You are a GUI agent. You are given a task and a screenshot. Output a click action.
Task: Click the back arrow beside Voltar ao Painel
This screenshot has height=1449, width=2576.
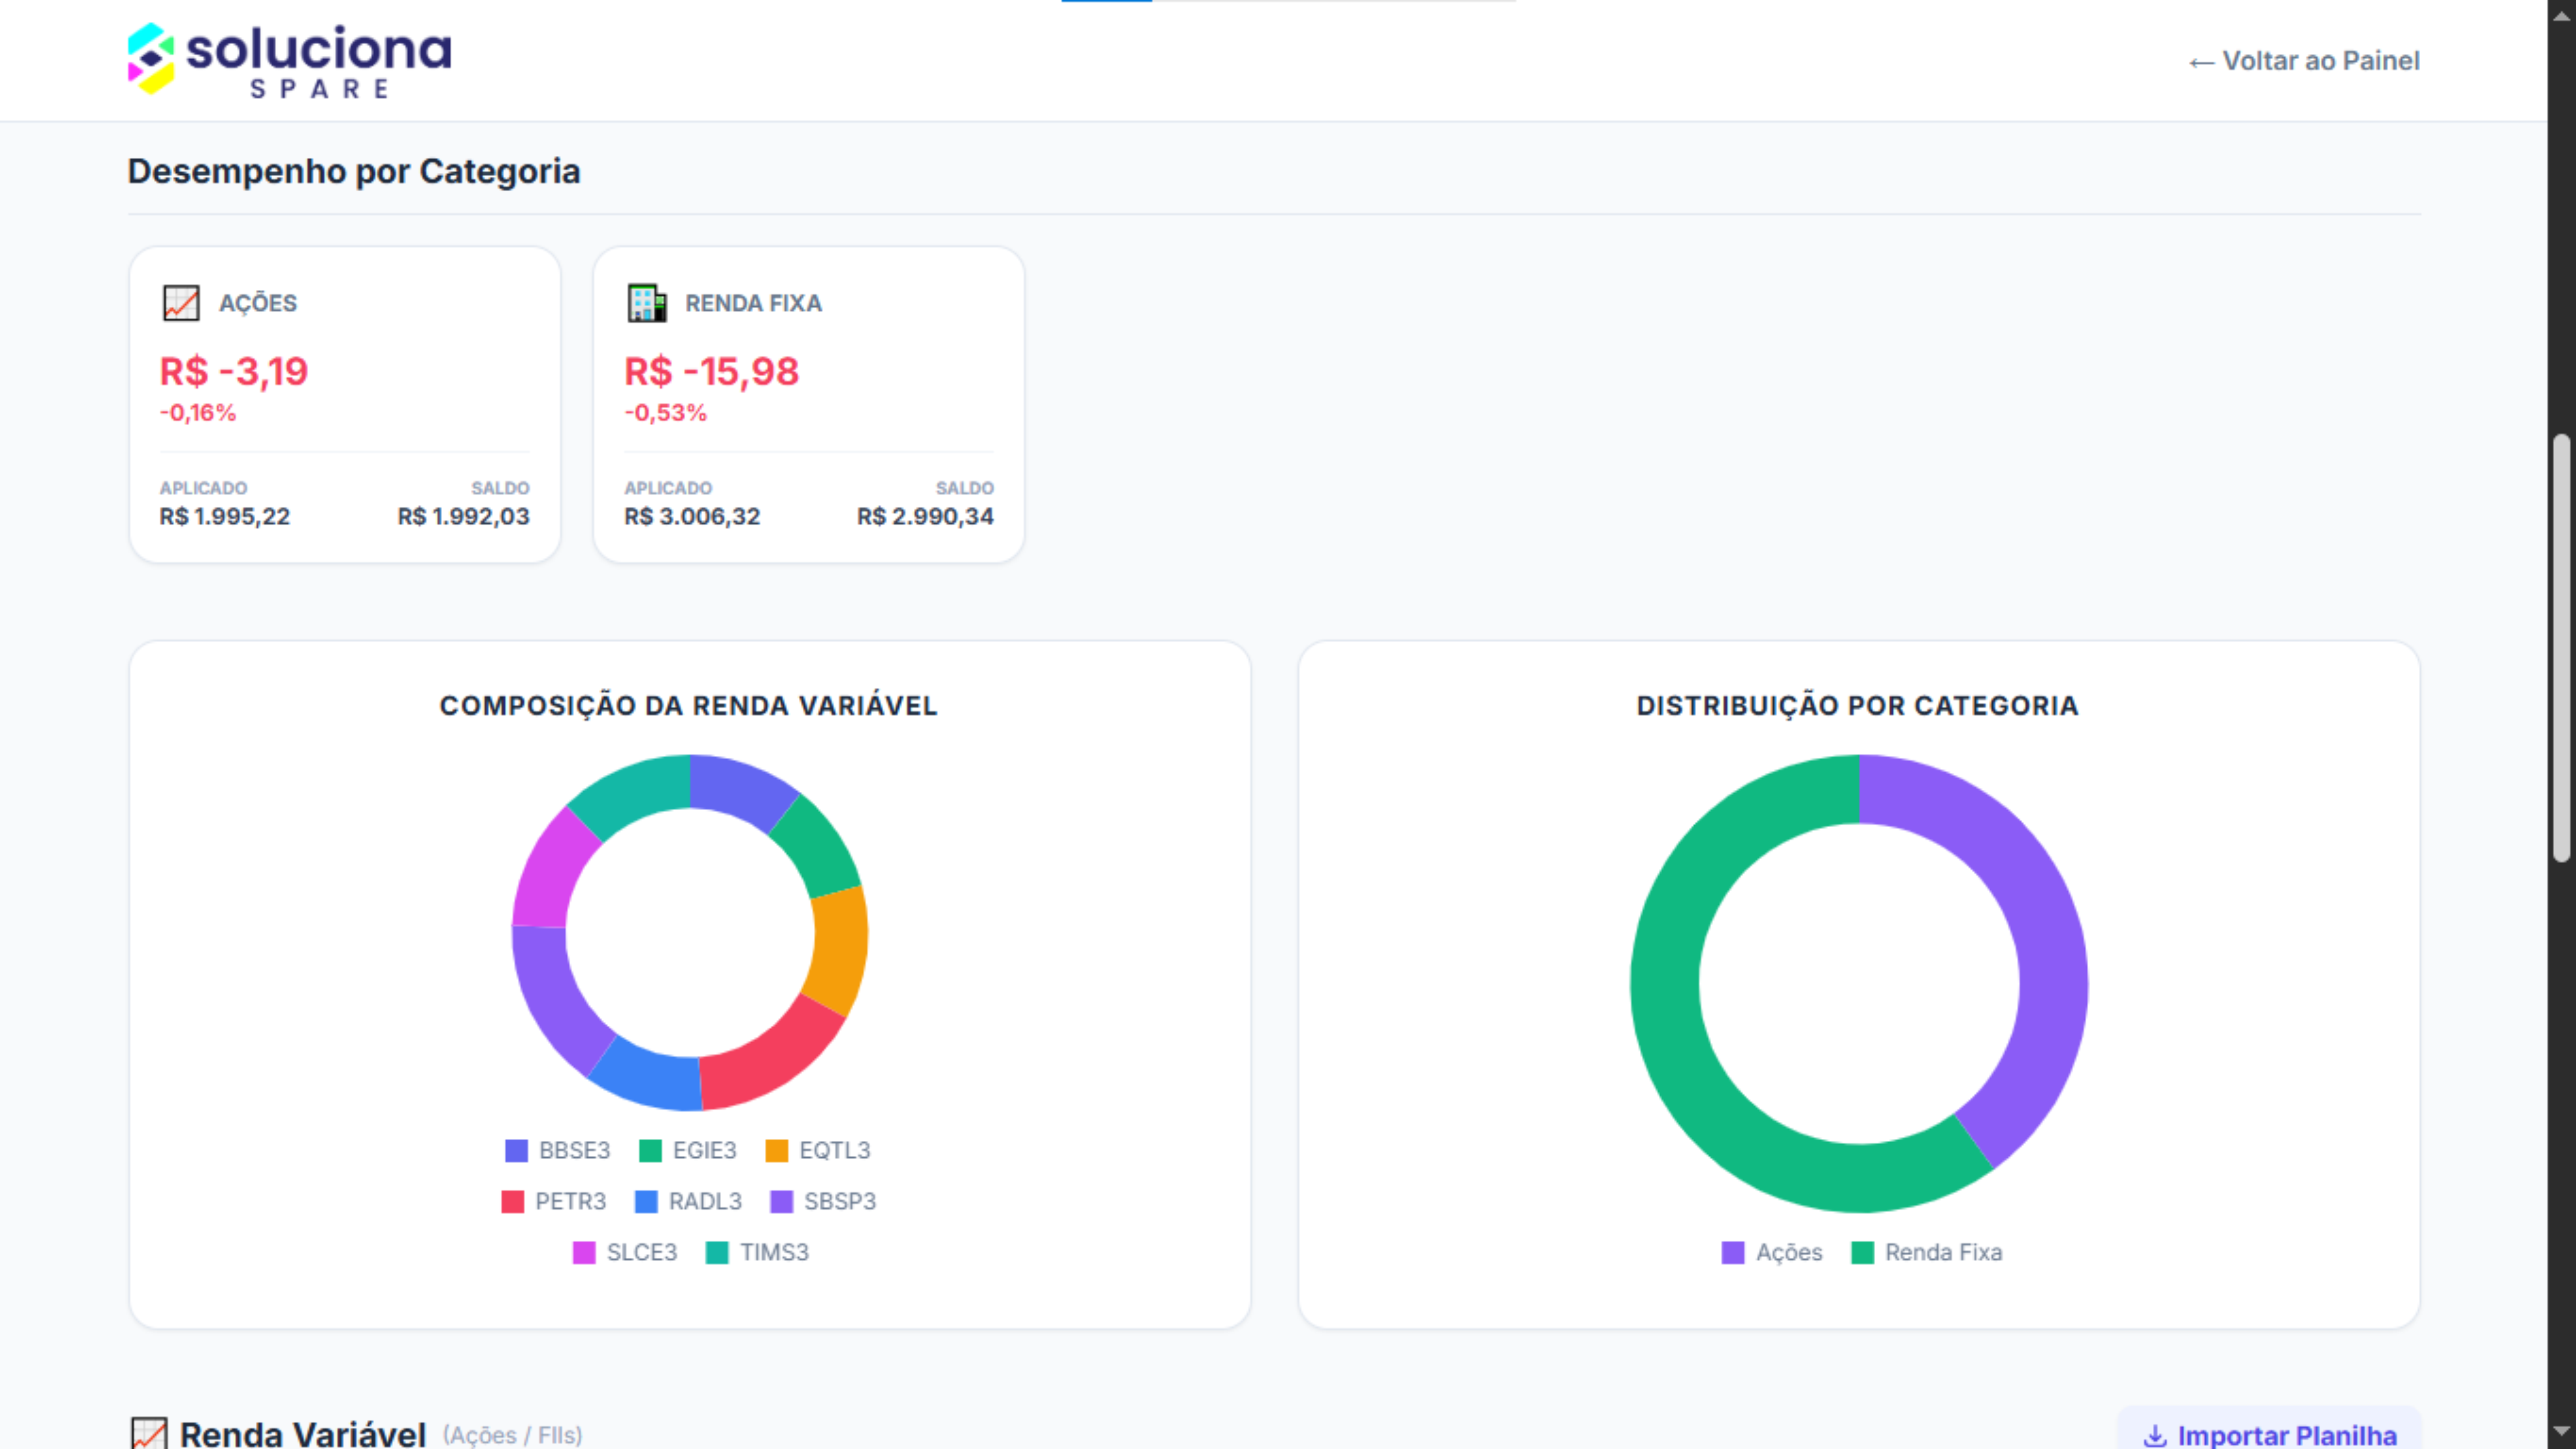click(2200, 62)
